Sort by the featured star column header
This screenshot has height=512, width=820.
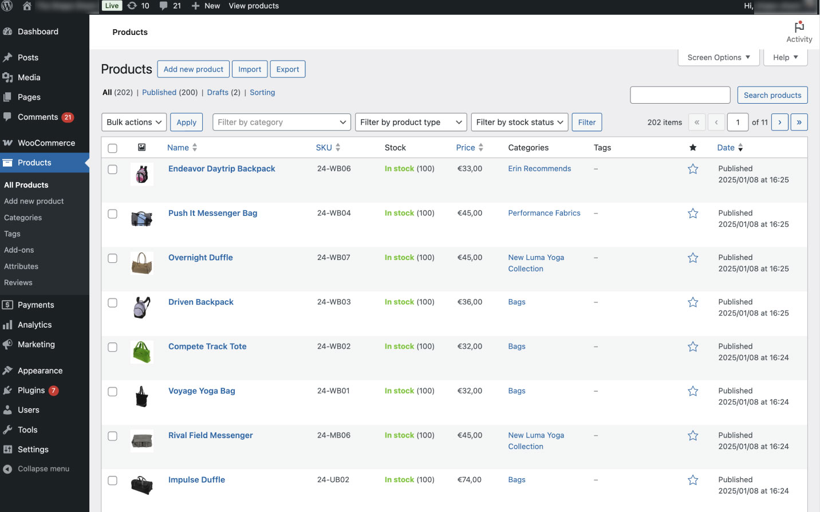coord(693,148)
